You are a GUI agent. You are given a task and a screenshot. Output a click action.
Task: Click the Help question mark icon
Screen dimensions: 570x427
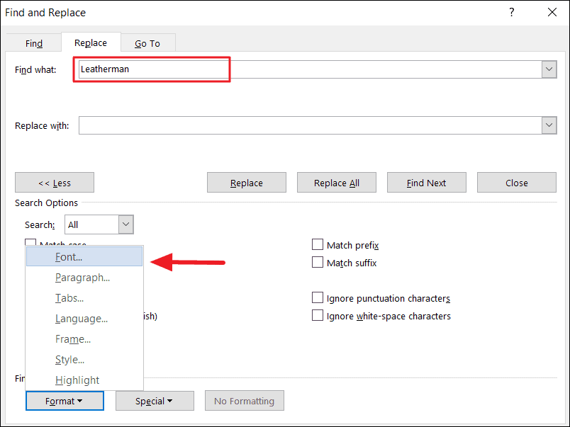click(512, 12)
